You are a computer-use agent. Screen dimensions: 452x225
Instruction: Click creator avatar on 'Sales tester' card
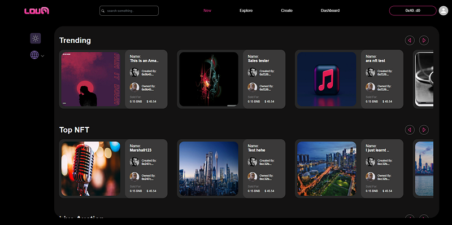click(252, 72)
